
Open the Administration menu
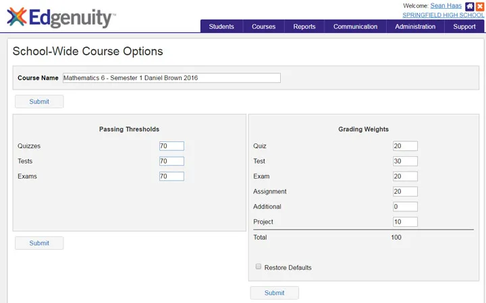415,27
